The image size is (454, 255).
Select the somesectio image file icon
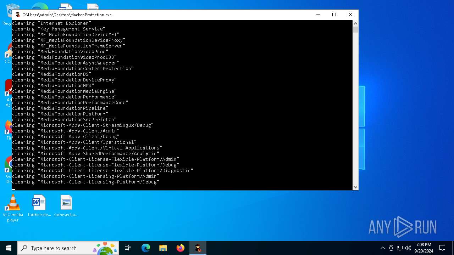[x=66, y=206]
